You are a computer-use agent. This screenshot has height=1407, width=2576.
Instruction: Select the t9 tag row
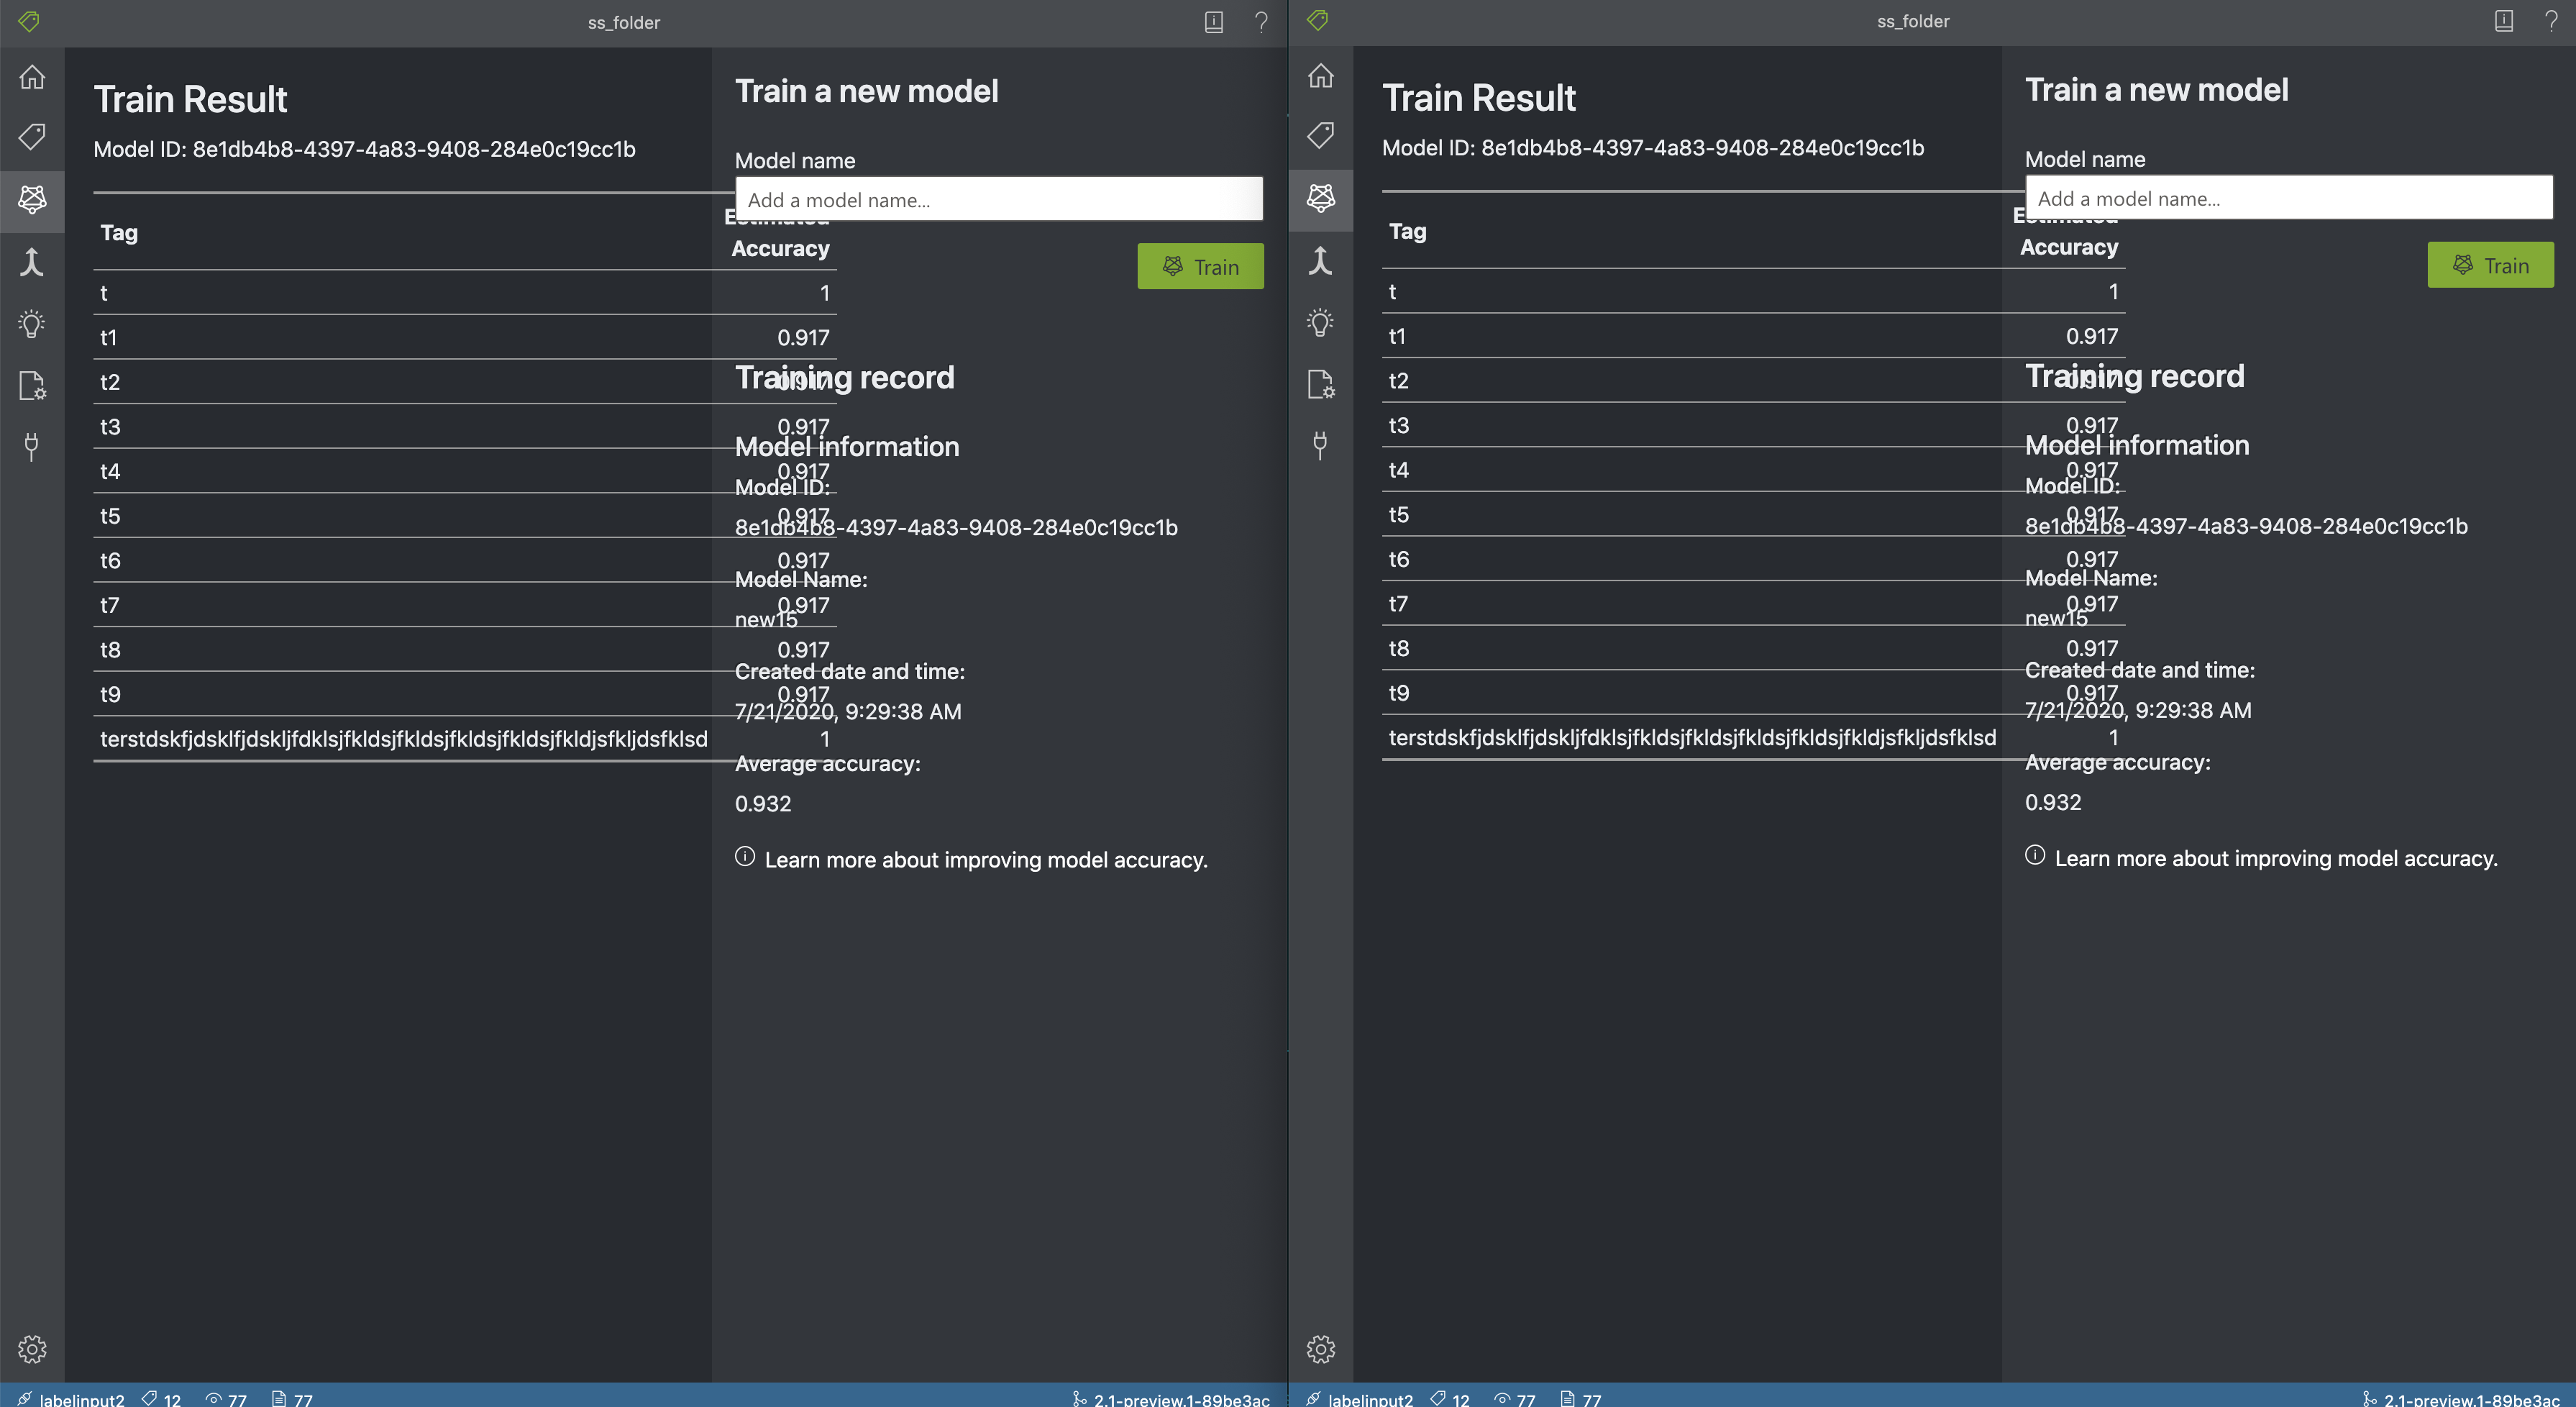click(110, 693)
